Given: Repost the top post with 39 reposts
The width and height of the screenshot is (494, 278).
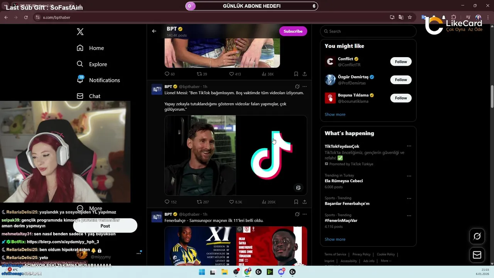Looking at the screenshot, I should click(202, 74).
